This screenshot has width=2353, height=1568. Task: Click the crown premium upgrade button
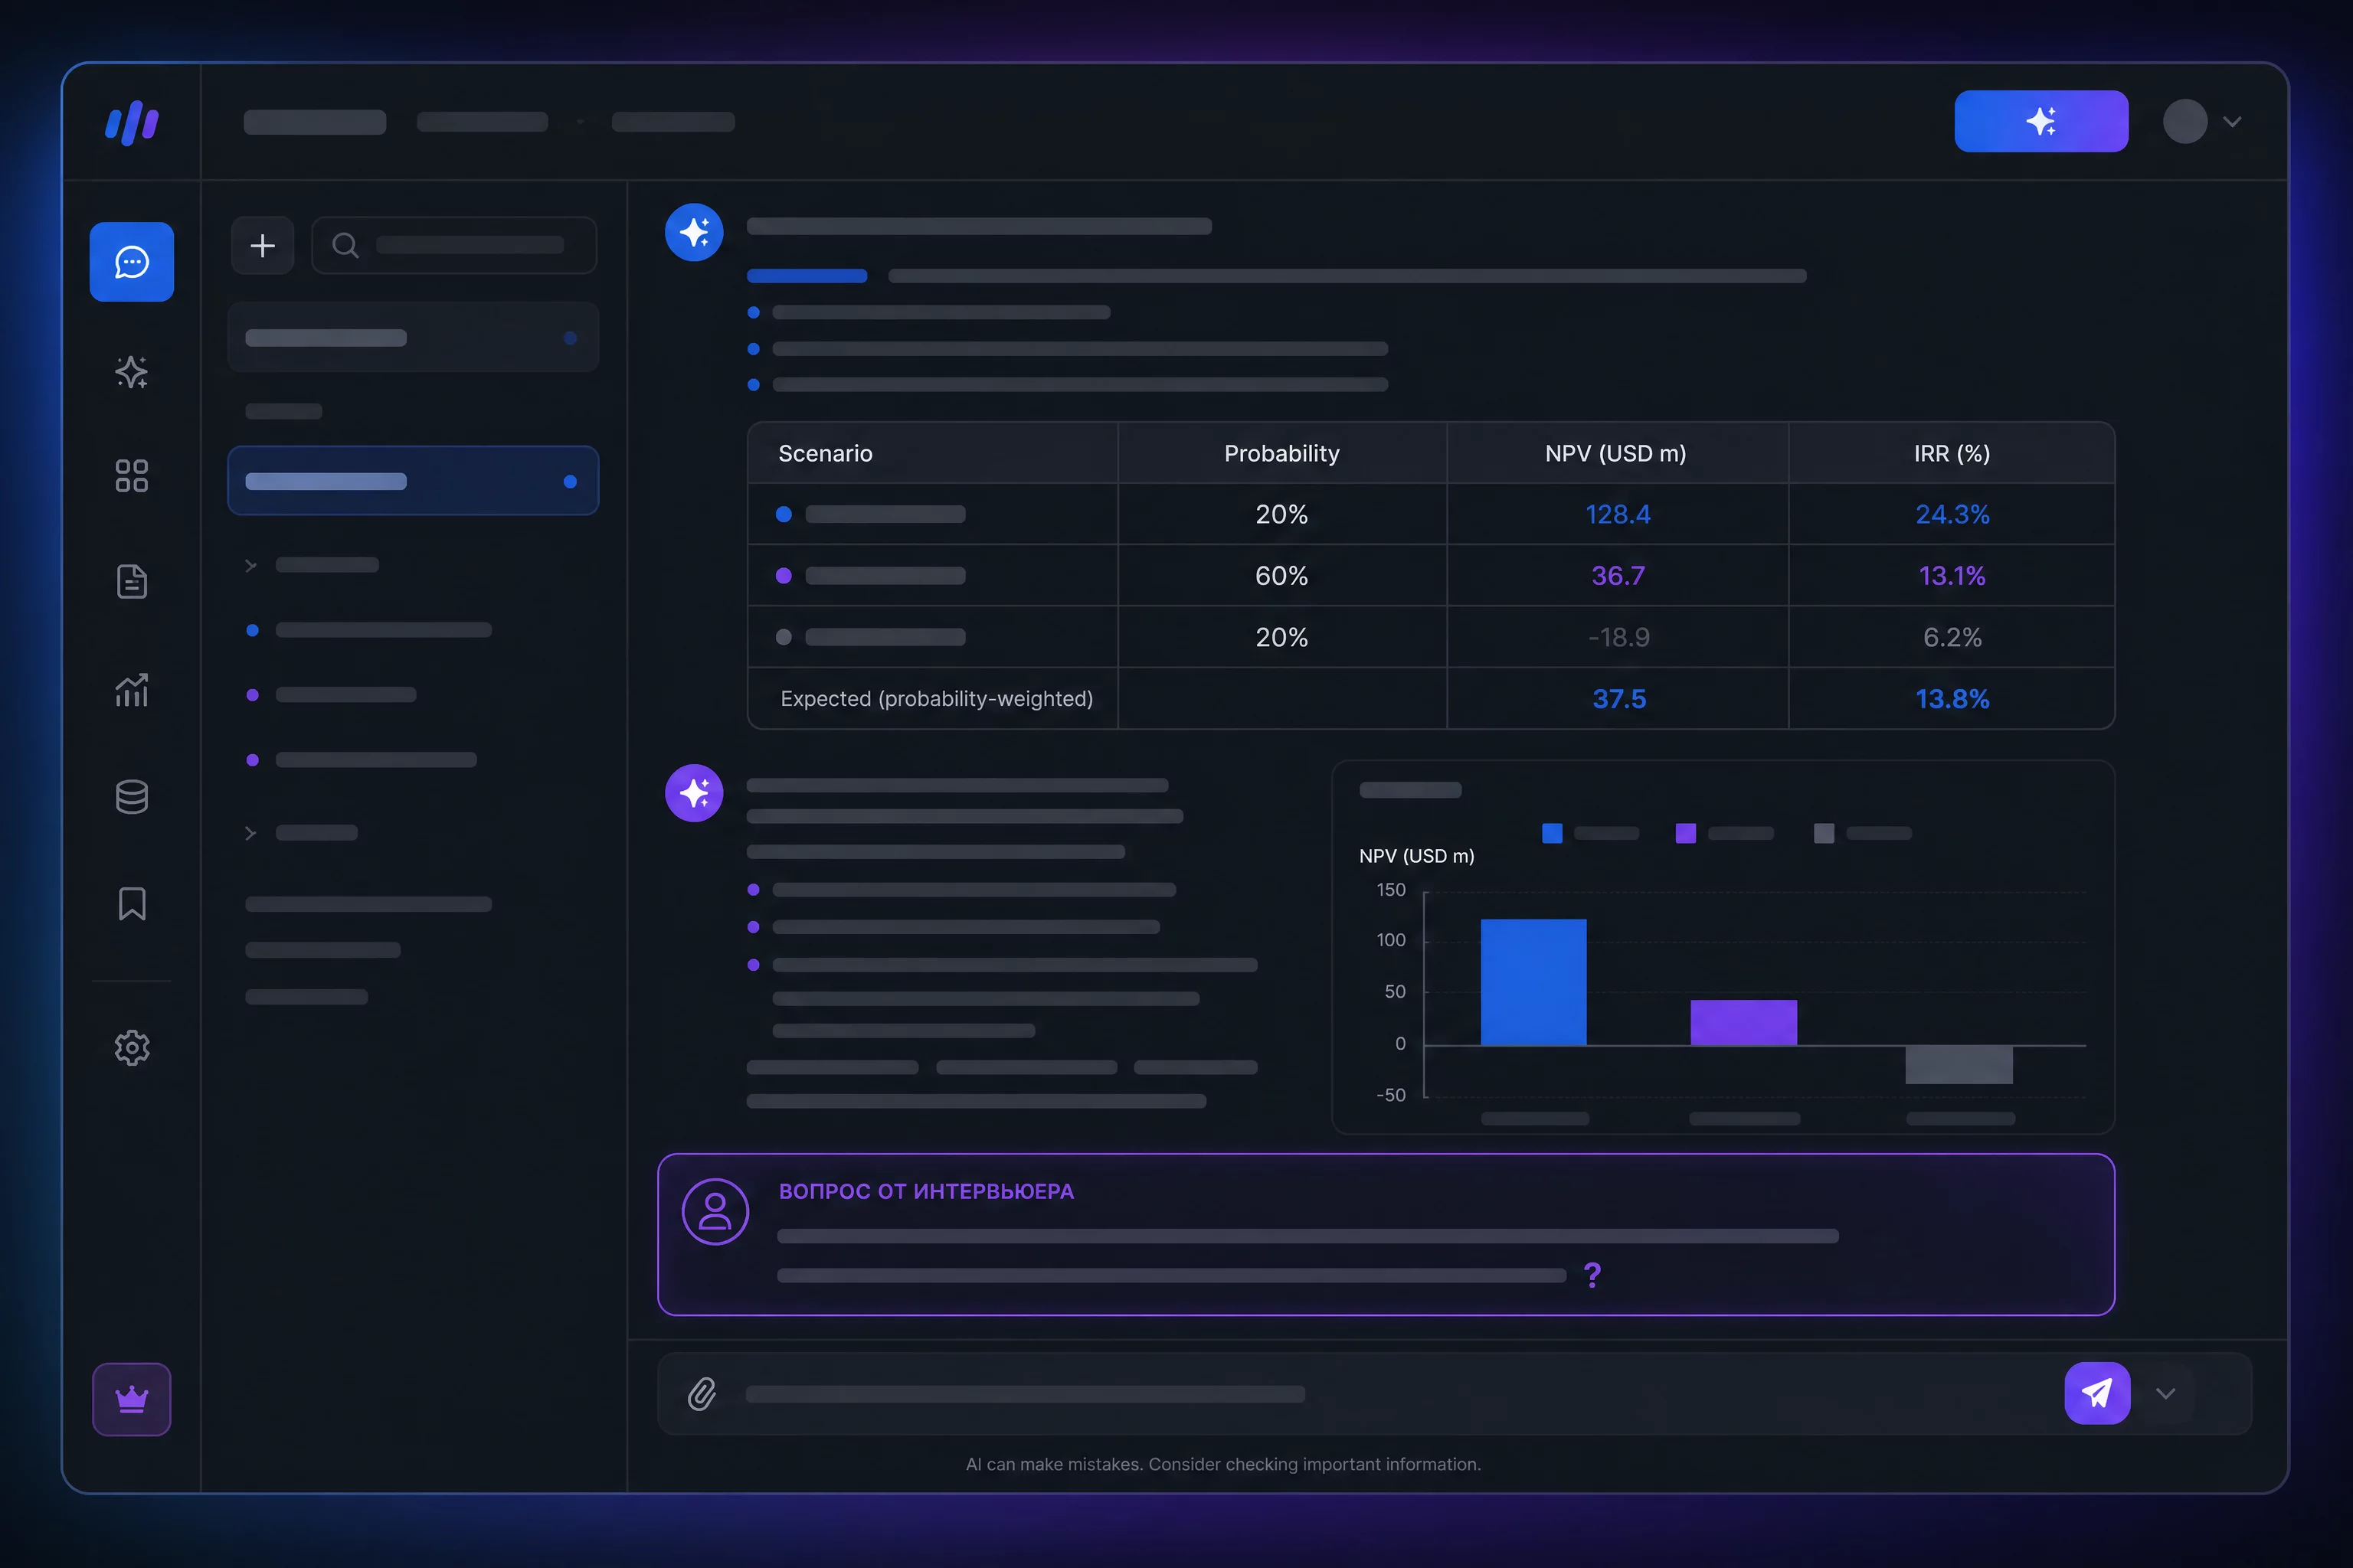131,1399
